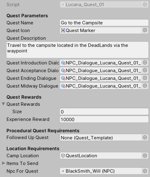
Task: Open object picker for Quest Introduction Dialogue
Action: click(x=145, y=63)
